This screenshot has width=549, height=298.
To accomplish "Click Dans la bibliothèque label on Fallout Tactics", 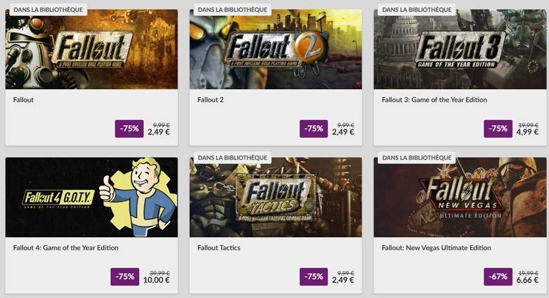I will [232, 158].
